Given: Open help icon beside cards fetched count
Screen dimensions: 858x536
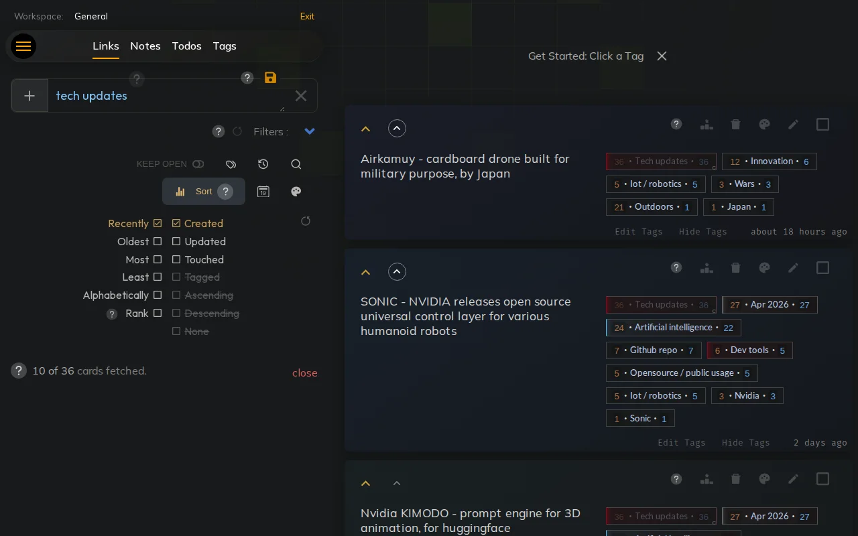Looking at the screenshot, I should click(x=19, y=371).
